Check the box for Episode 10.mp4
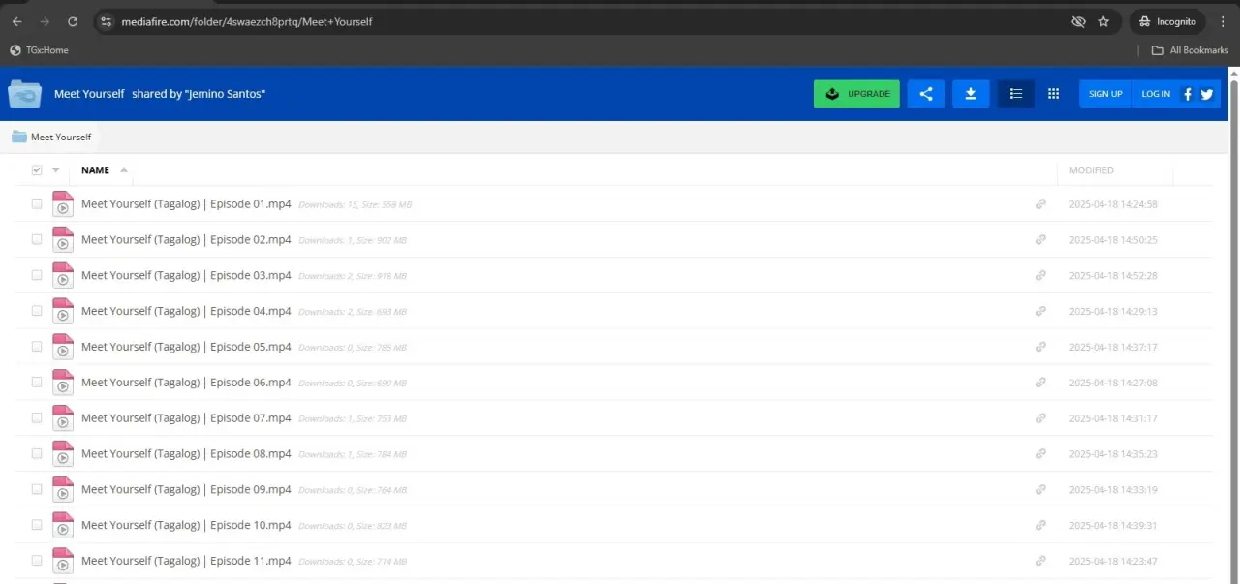The image size is (1240, 584). pyautogui.click(x=37, y=525)
